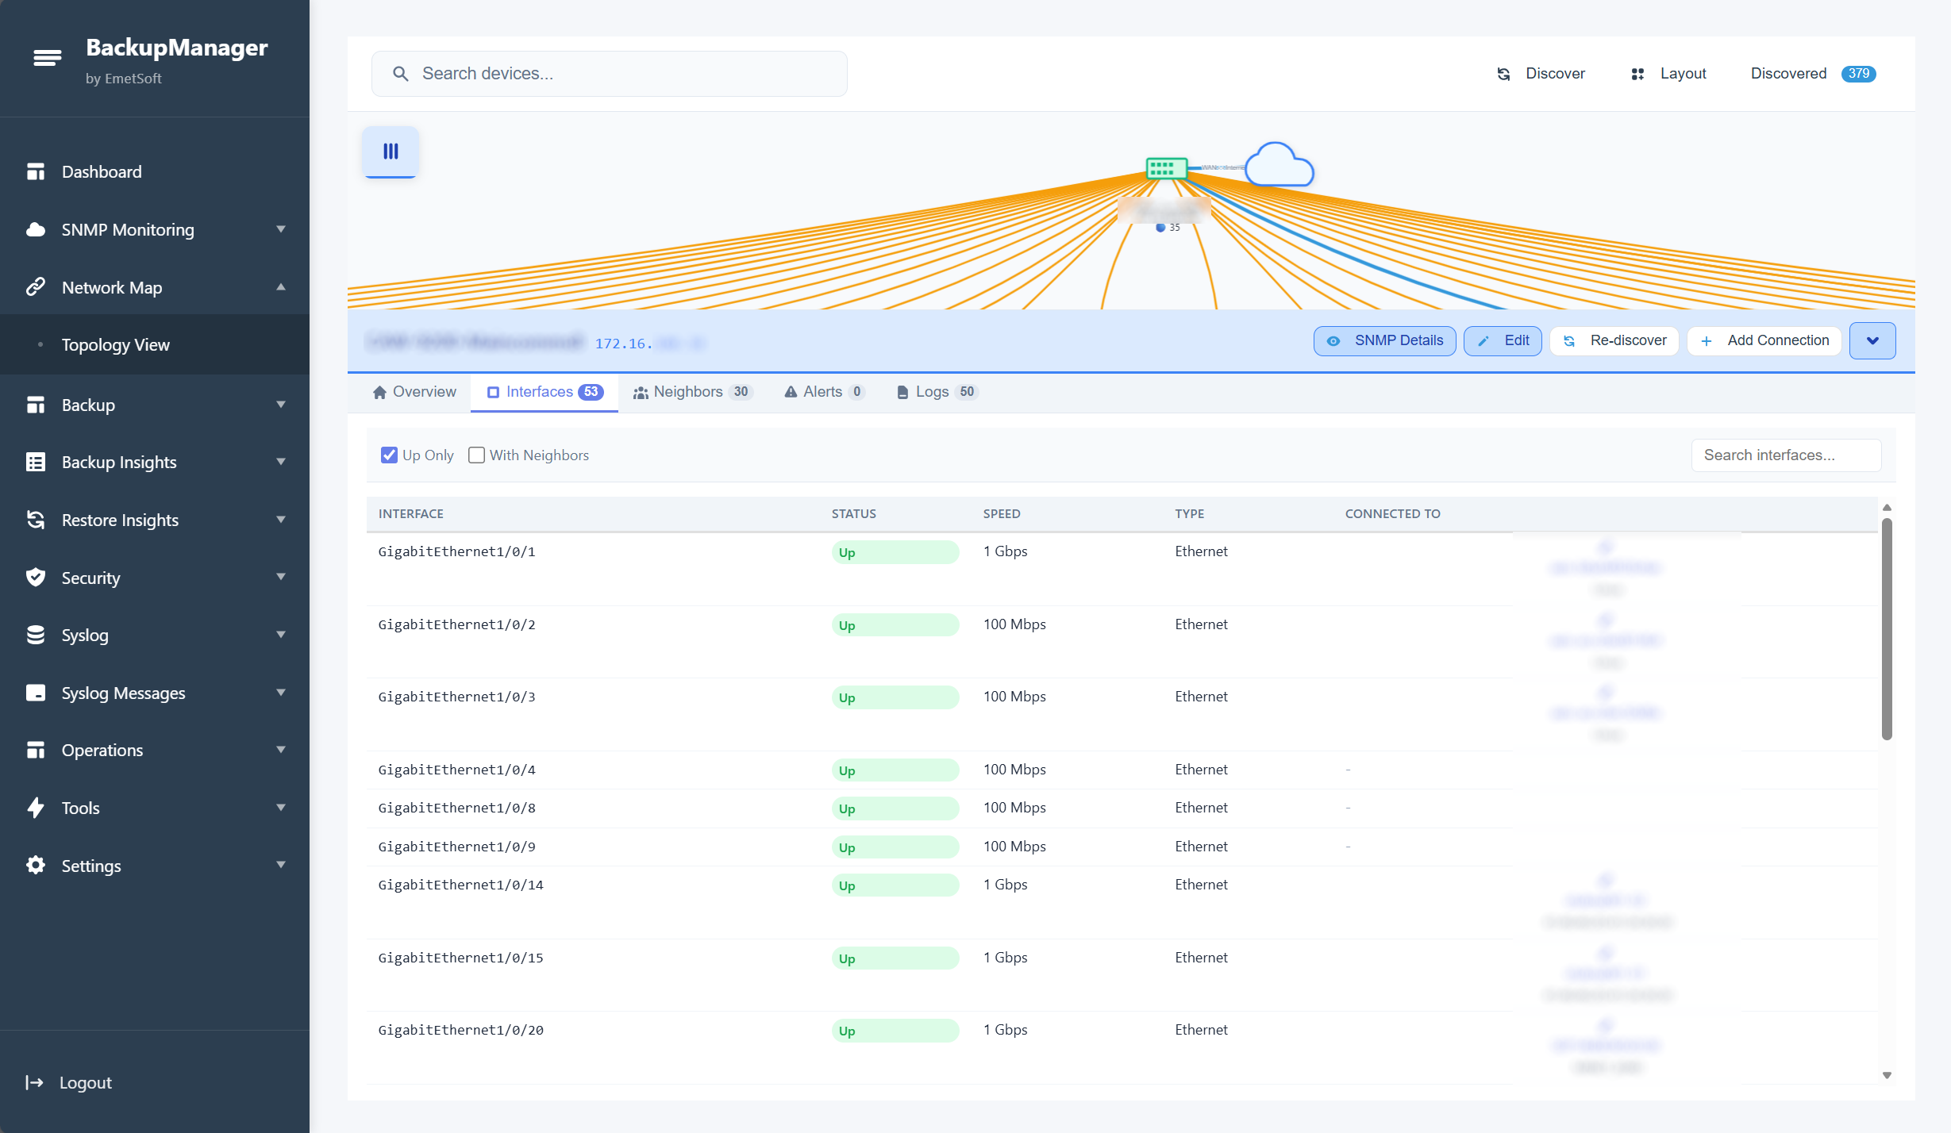Switch to the Logs tab
The height and width of the screenshot is (1133, 1951).
click(937, 392)
